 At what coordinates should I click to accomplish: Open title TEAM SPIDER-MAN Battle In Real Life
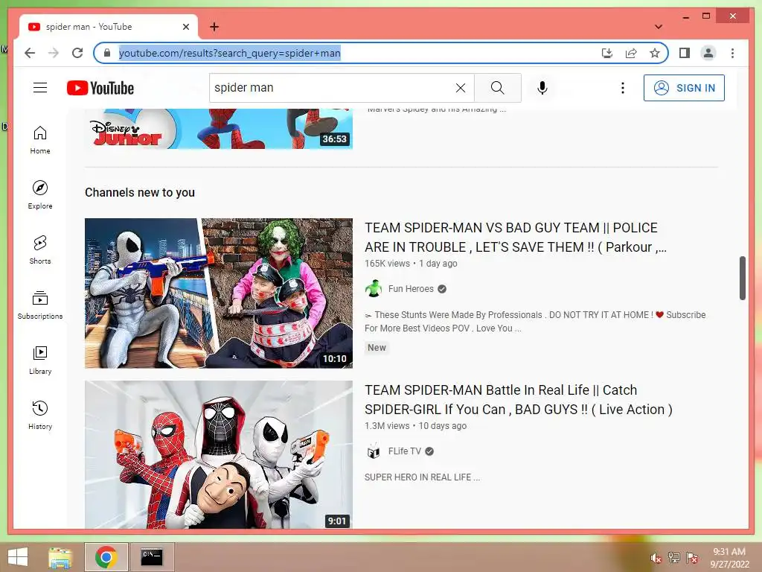tap(519, 400)
